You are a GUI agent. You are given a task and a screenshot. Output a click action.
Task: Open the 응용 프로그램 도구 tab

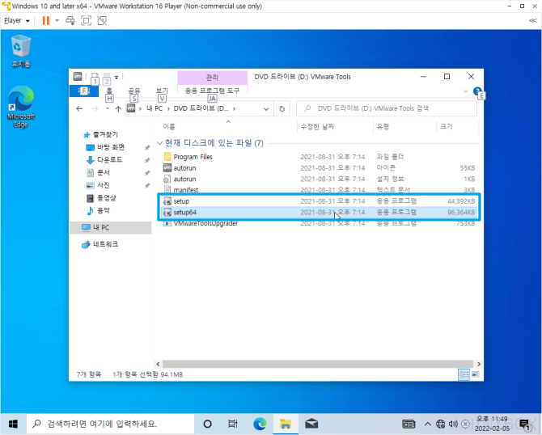pos(212,91)
